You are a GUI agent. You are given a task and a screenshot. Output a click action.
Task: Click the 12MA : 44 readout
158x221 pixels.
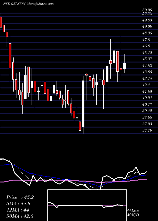(18, 210)
